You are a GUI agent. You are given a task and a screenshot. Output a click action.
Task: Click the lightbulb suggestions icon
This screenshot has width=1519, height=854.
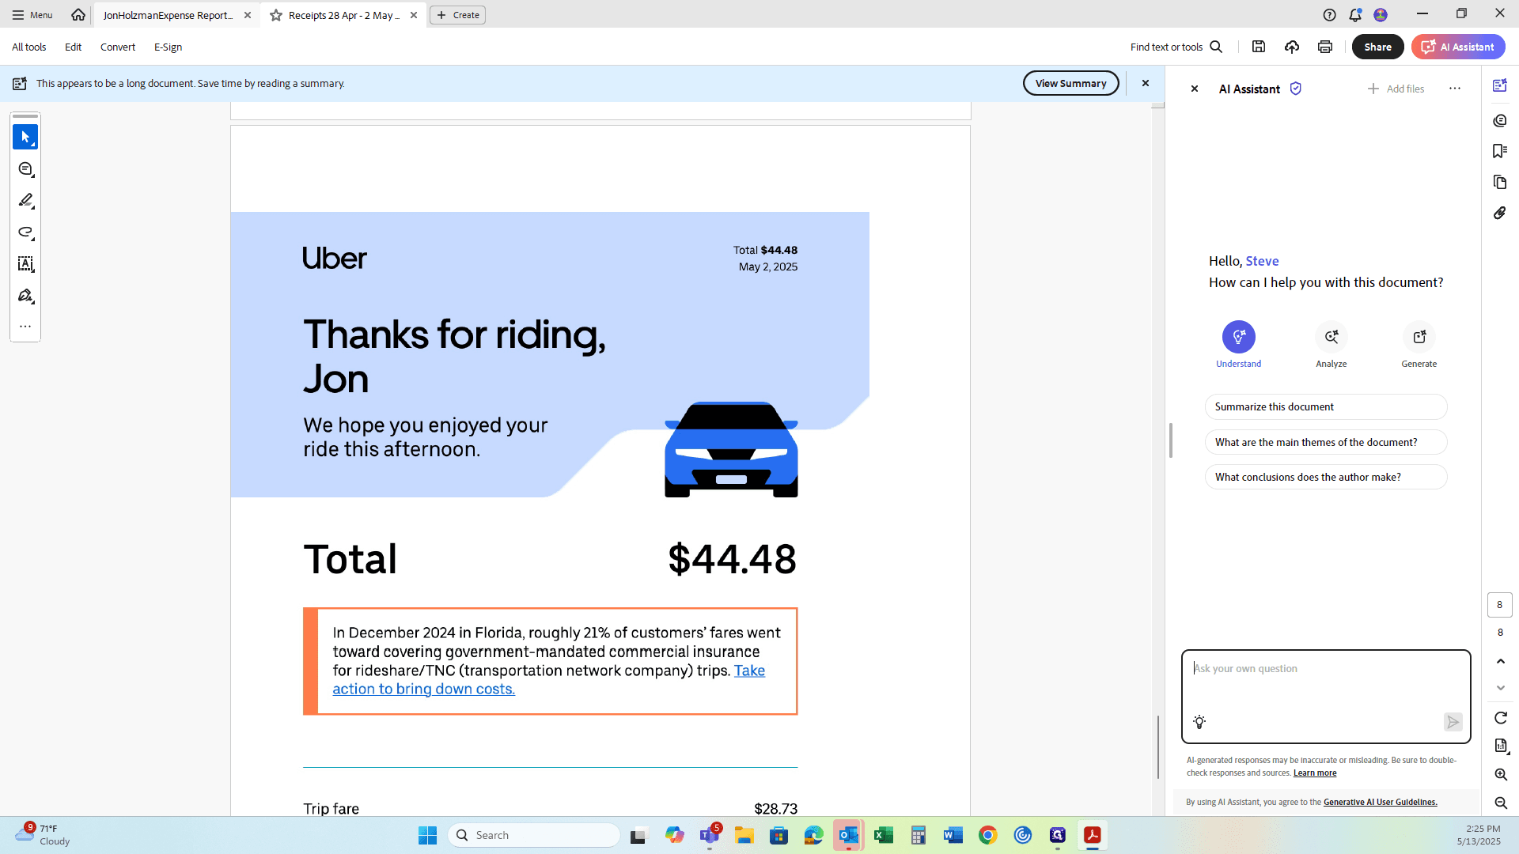pos(1199,722)
